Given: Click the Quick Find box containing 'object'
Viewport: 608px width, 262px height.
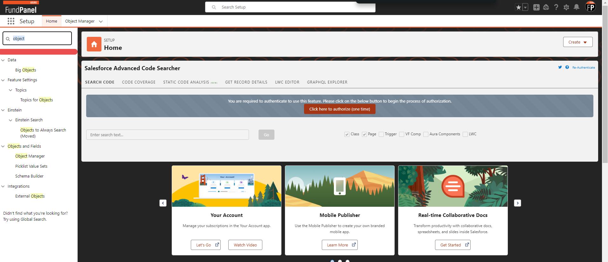Looking at the screenshot, I should coord(37,38).
